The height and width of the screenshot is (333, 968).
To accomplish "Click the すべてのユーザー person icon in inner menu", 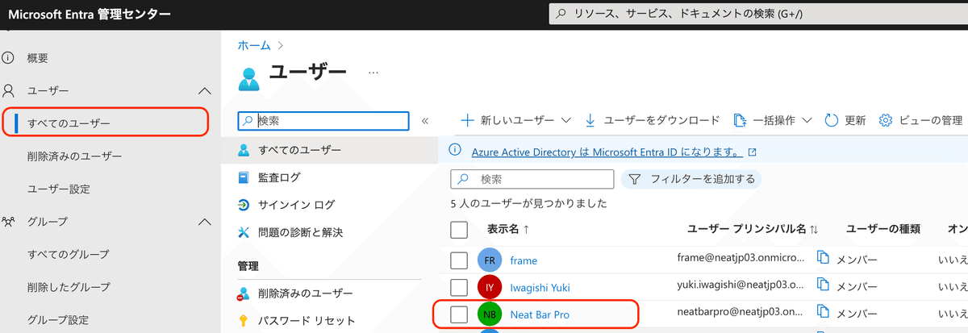I will [244, 150].
